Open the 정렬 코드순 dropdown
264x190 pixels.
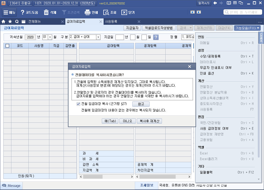[188, 37]
